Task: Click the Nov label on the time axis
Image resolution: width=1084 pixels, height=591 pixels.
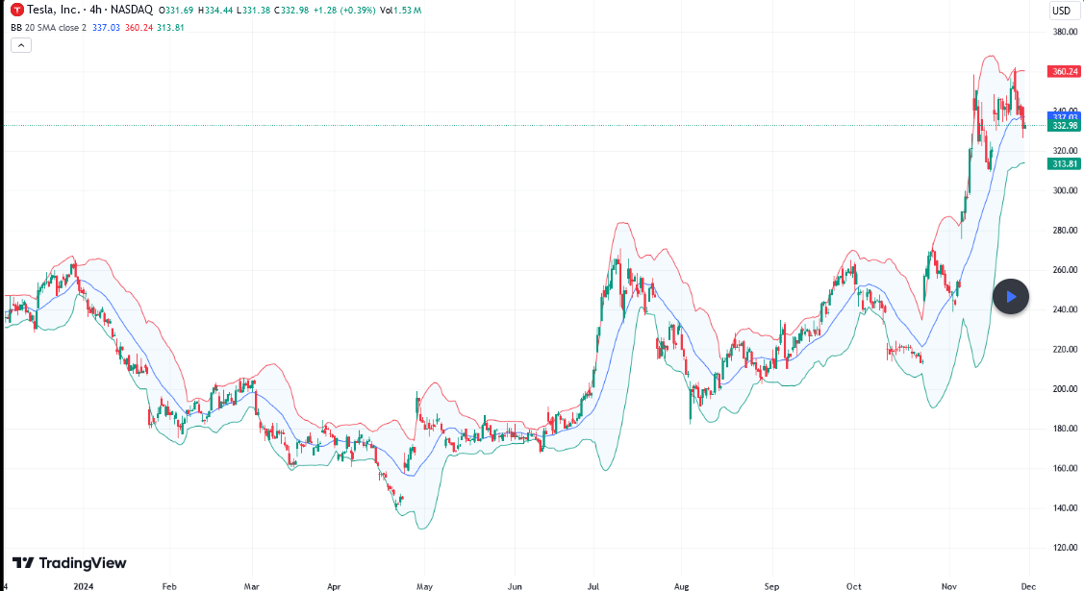Action: 949,586
